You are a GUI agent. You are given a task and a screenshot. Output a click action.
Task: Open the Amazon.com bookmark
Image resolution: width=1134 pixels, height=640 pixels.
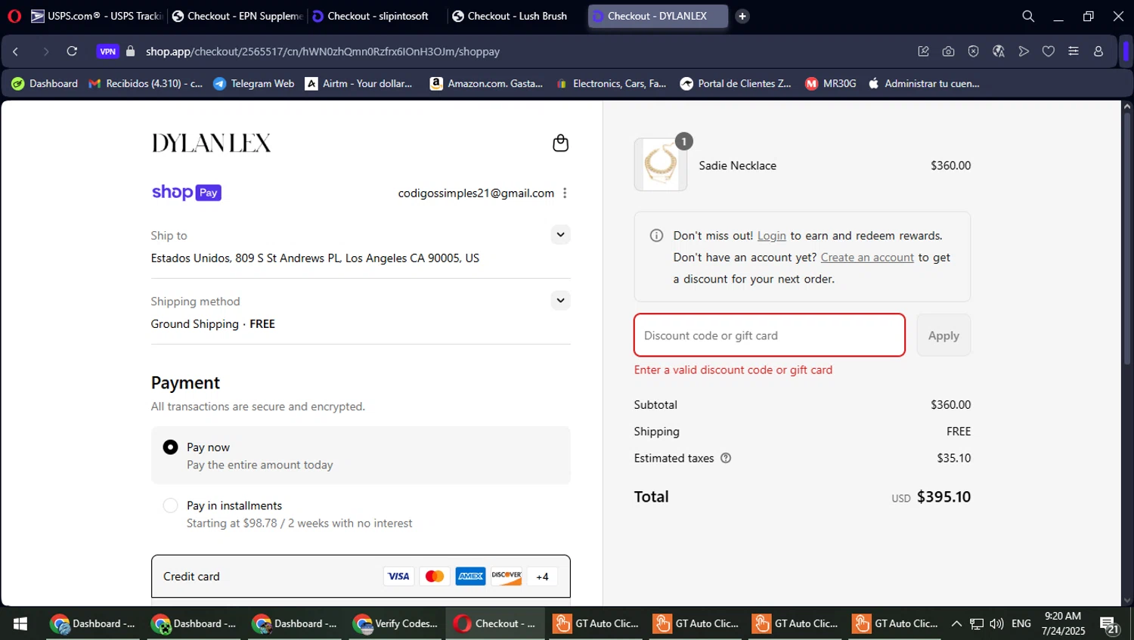tap(487, 83)
